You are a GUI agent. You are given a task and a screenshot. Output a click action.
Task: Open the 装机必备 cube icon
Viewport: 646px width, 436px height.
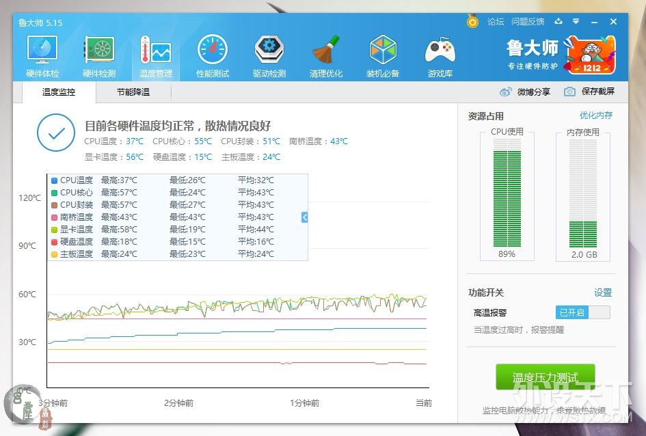[383, 50]
